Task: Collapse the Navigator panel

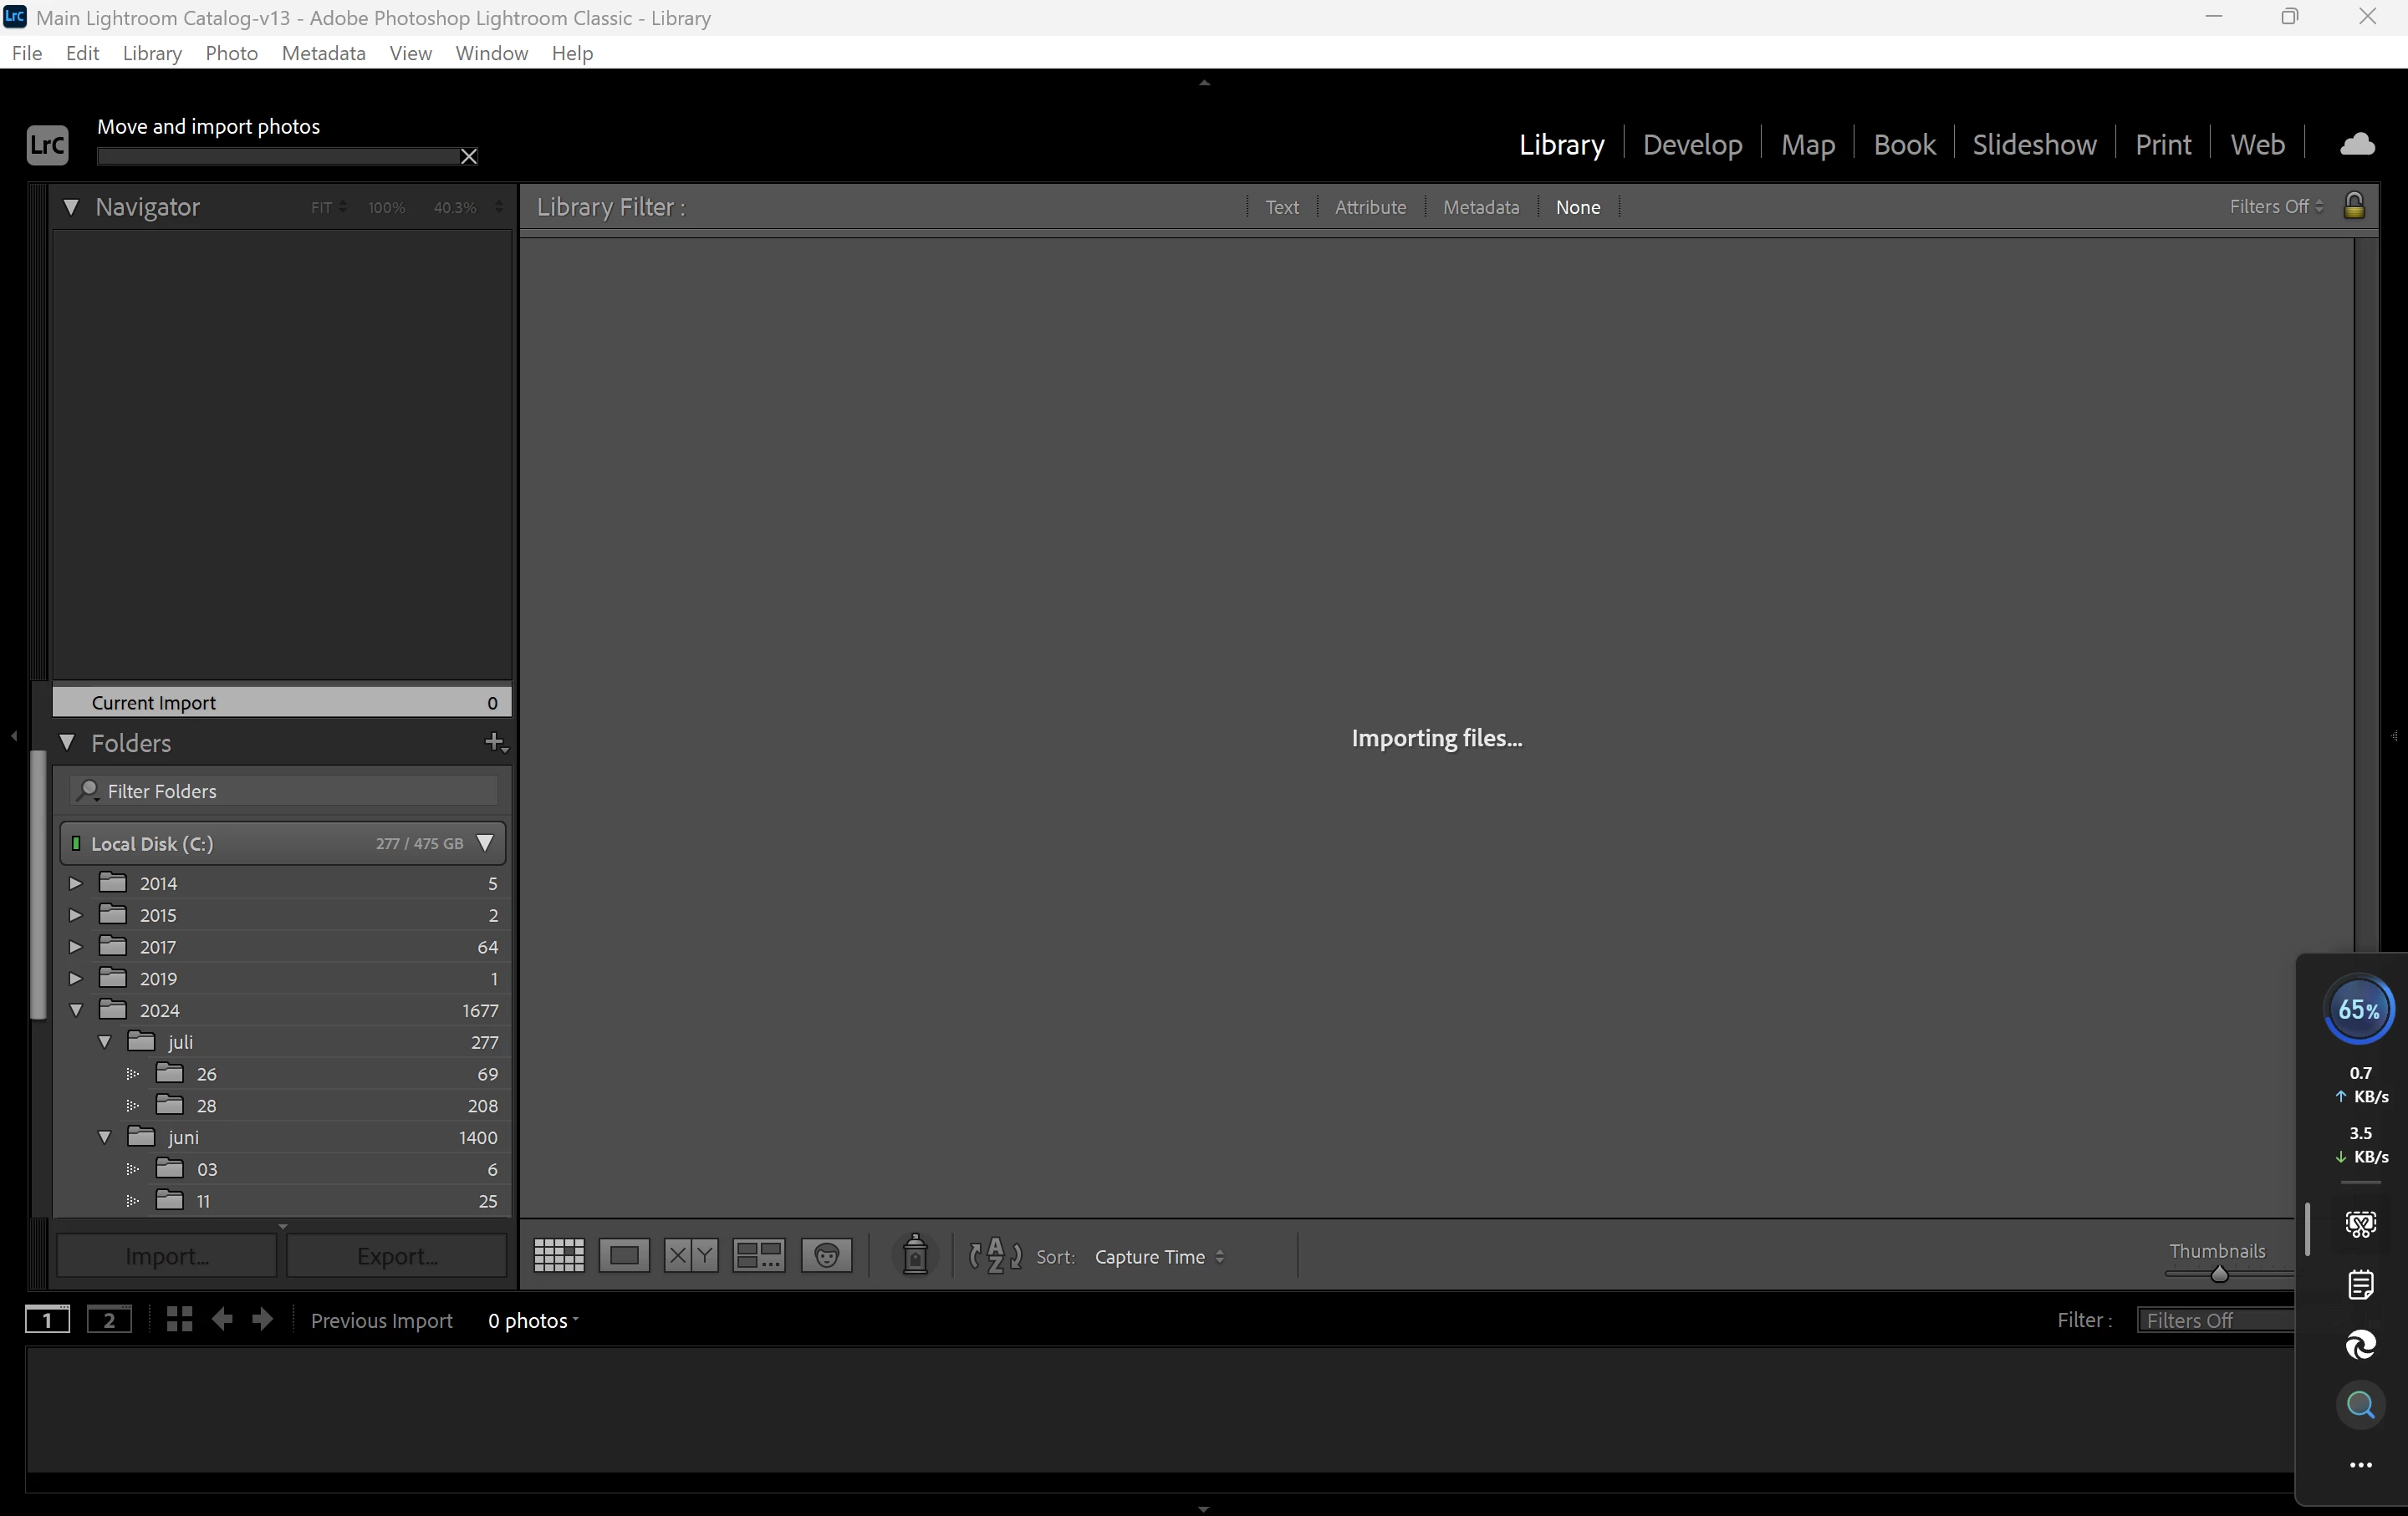Action: click(71, 207)
